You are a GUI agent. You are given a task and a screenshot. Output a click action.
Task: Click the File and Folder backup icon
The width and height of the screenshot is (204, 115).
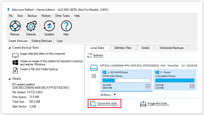[15, 70]
